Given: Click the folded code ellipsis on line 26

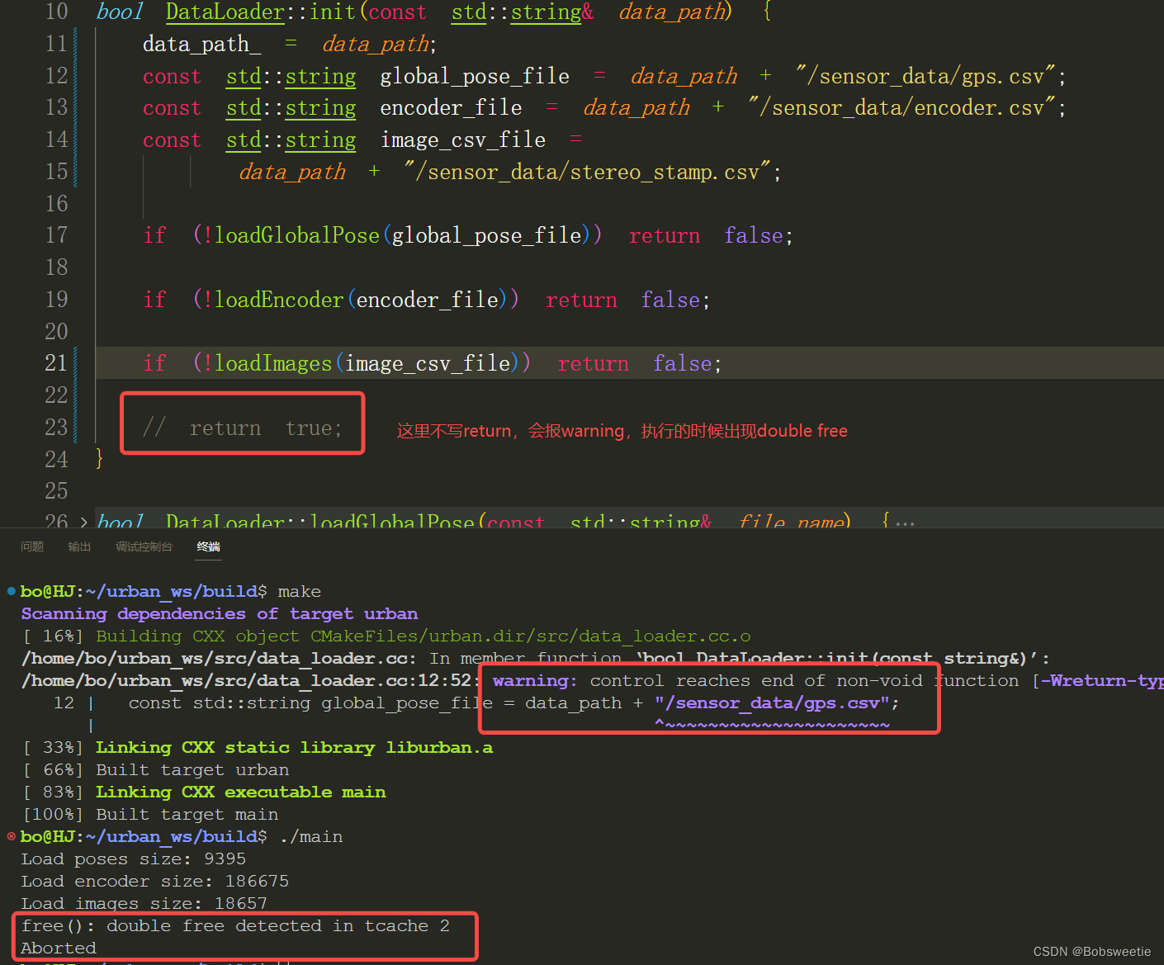Looking at the screenshot, I should pos(905,523).
